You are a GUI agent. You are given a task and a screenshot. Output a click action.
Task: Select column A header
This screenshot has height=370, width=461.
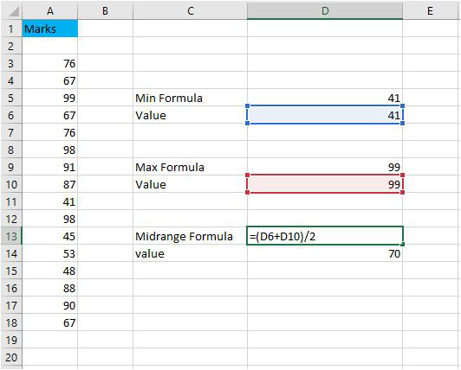click(50, 11)
